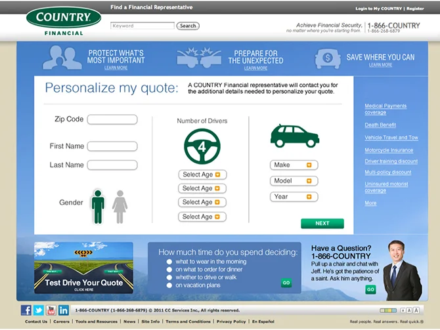This screenshot has width=440, height=330.
Task: Open the Twitter bird icon
Action: [39, 310]
